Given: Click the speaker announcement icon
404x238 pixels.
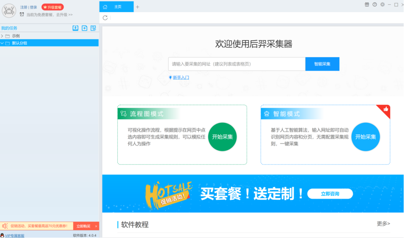Looking at the screenshot, I should tap(5, 226).
